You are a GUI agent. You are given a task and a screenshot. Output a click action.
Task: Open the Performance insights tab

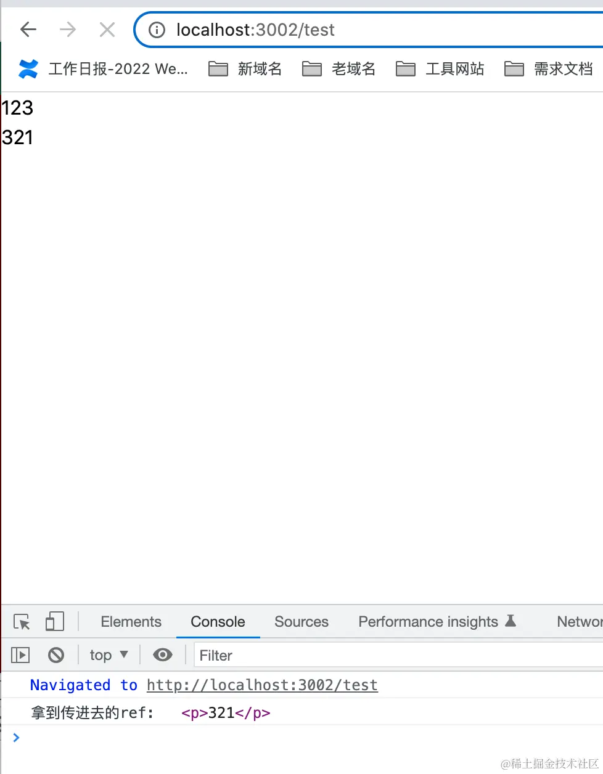pos(437,622)
